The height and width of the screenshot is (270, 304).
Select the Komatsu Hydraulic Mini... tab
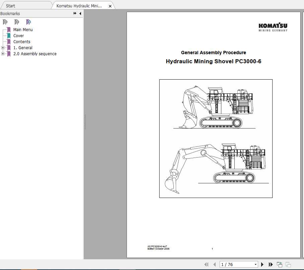click(x=79, y=6)
